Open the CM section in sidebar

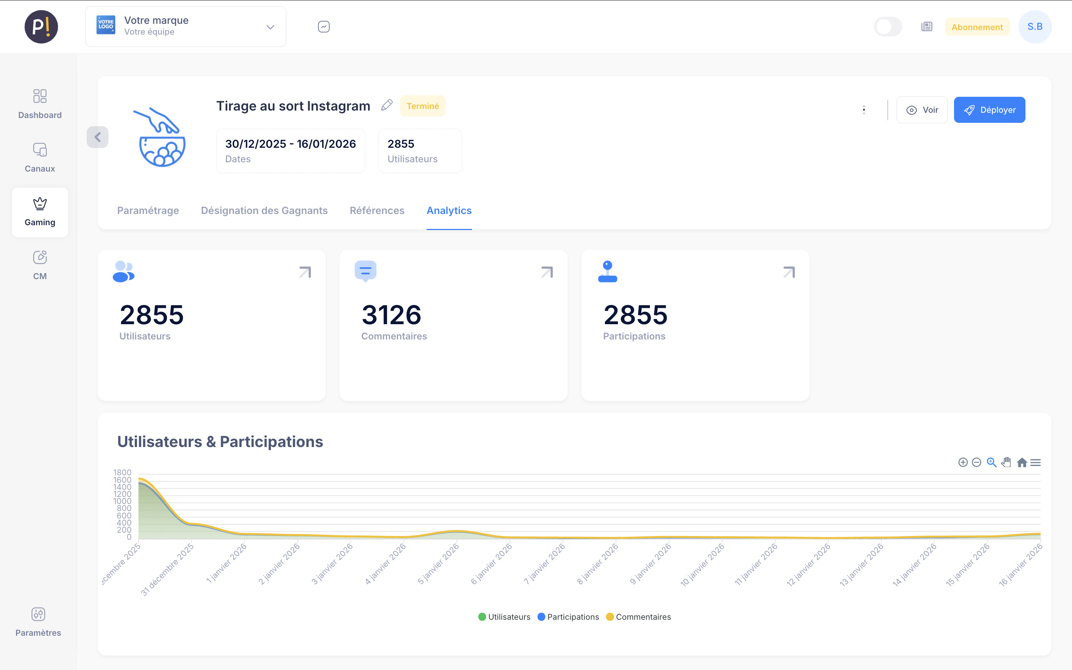[40, 264]
